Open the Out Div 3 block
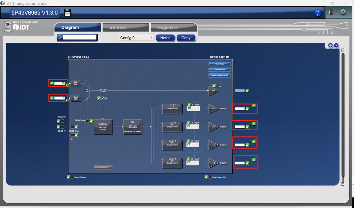Screen dimensions: 354x208 tap(172, 145)
